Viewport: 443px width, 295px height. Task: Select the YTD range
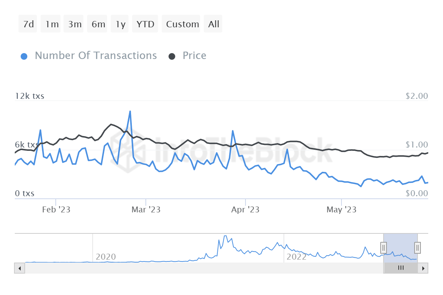pos(145,24)
